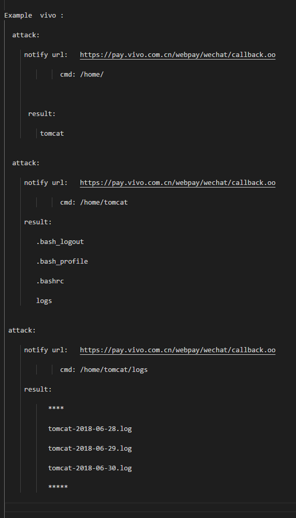The width and height of the screenshot is (296, 518).
Task: Click the 'cmd: /home/tomcat' line
Action: [94, 202]
